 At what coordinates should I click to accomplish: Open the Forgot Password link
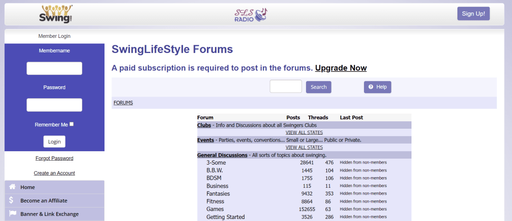(54, 159)
